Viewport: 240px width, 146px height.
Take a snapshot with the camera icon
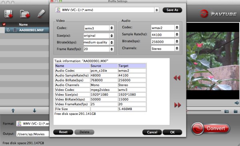[226, 111]
